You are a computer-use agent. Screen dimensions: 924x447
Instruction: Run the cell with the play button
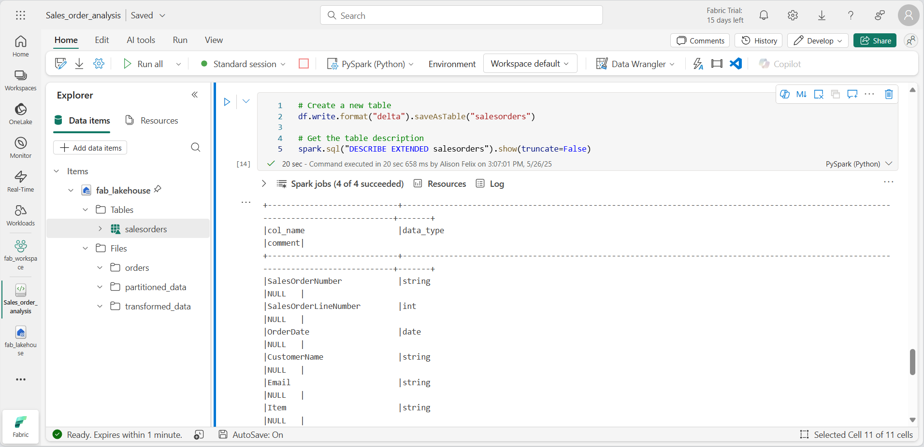(227, 102)
